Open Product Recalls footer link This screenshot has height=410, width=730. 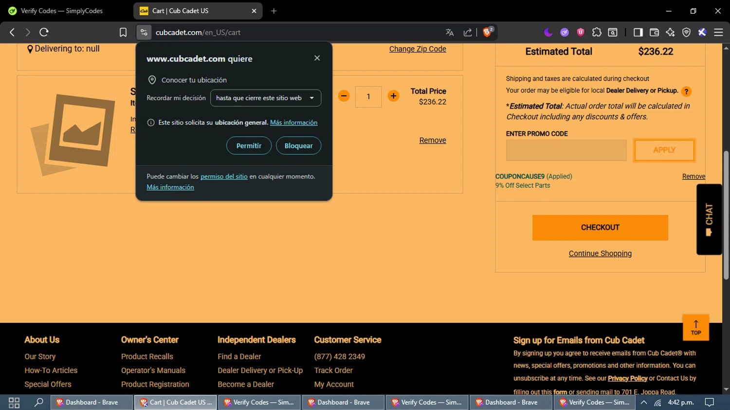(147, 357)
